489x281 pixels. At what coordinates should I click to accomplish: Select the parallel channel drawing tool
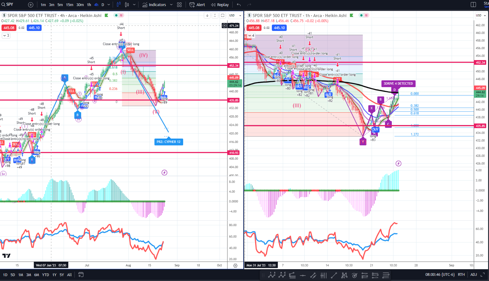tap(313, 275)
